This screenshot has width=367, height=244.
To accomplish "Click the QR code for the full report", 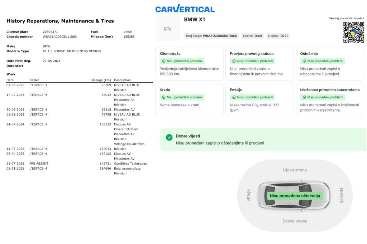I will point(354,32).
